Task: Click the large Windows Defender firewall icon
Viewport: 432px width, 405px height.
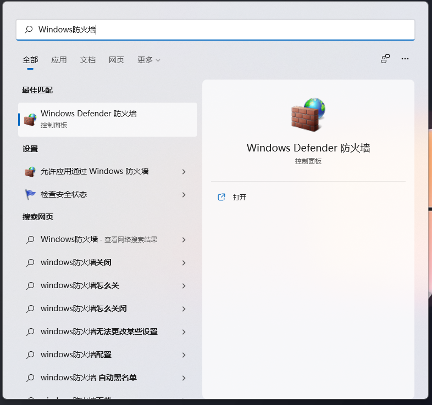Action: click(x=308, y=116)
